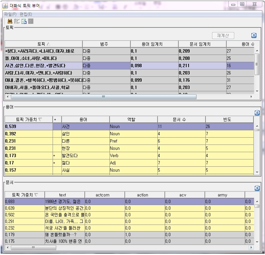Select topic row '돌,아이,소녀,사랑,+떠나다'

[x=129, y=58]
